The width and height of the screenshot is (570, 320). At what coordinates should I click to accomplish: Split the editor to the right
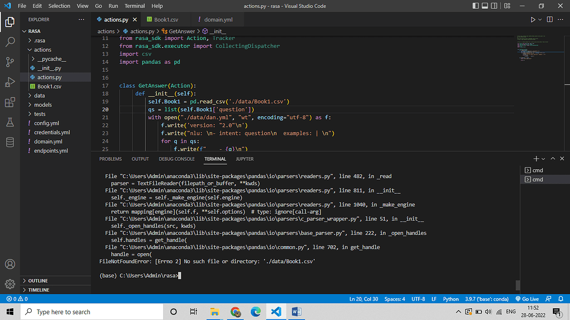coord(550,19)
